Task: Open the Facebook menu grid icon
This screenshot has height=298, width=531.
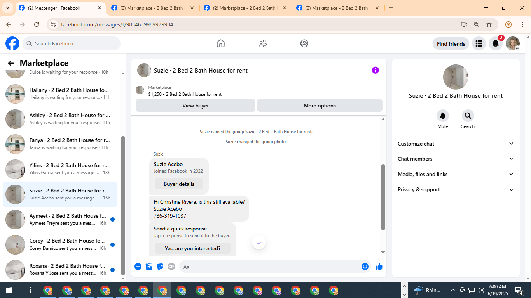Action: 479,44
